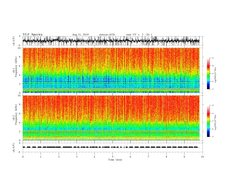Select the 'start UT = 2 :20: 1' text
The height and width of the screenshot is (176, 228).
coord(139,35)
